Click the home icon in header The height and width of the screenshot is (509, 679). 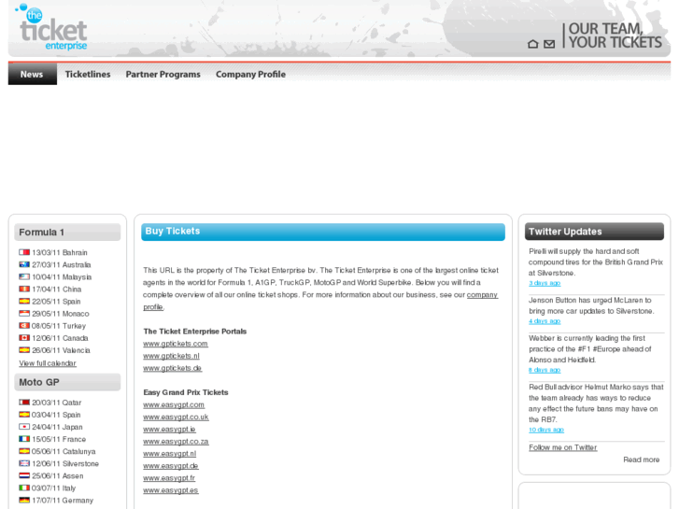tap(533, 44)
